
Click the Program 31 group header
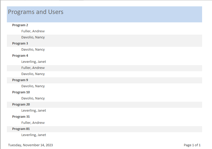point(21,117)
